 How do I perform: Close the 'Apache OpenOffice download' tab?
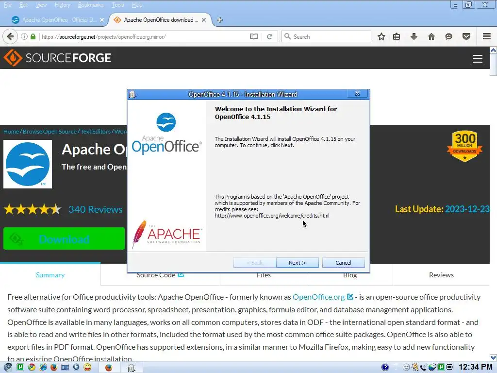pos(204,20)
